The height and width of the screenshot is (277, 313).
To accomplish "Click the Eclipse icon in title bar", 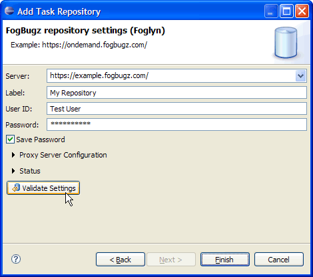I will tap(9, 11).
